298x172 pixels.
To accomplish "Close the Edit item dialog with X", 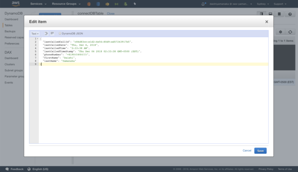I will click(267, 22).
